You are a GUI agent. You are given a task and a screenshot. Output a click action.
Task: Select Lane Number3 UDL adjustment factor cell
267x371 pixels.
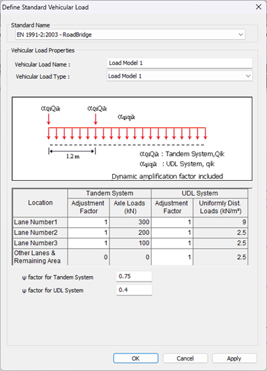pos(172,242)
